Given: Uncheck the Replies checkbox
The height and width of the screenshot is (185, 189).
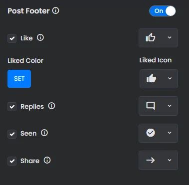Looking at the screenshot, I should (x=12, y=107).
